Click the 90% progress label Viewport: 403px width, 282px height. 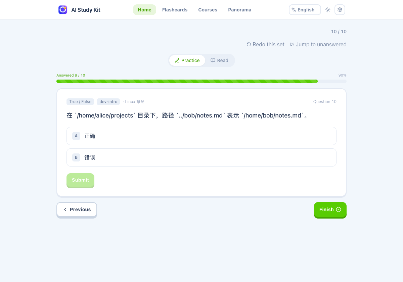click(343, 75)
